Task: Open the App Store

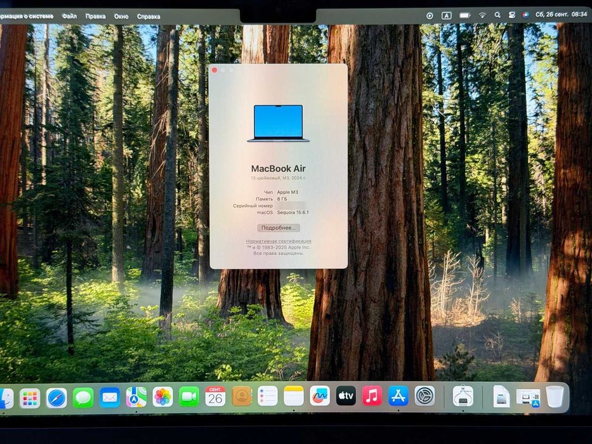Action: click(x=398, y=396)
